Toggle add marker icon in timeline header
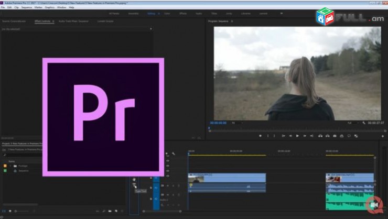The height and width of the screenshot is (219, 388). (x=167, y=154)
